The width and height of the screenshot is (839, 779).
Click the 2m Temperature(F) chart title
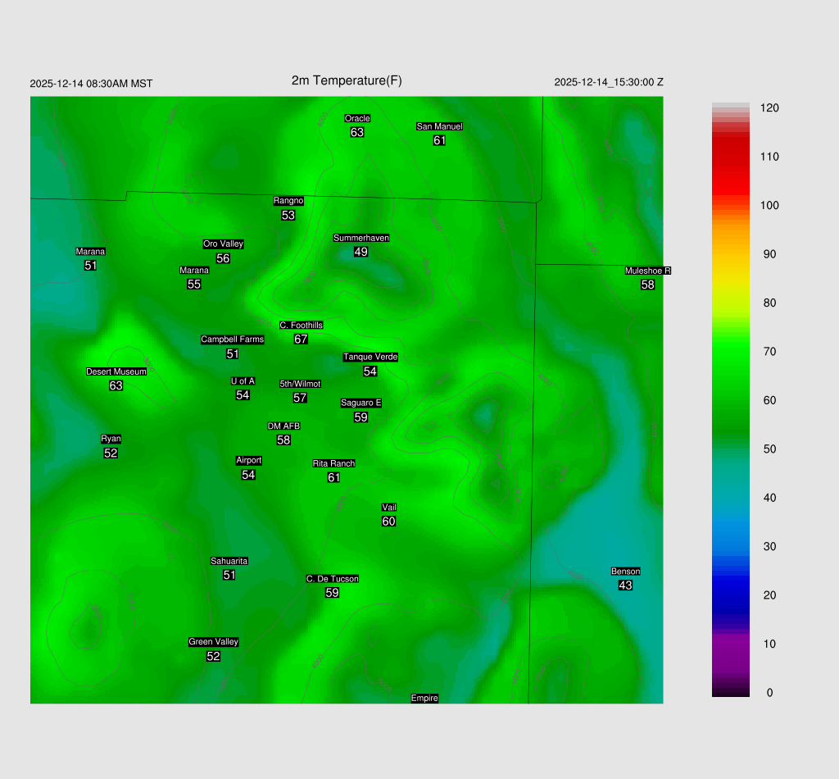pyautogui.click(x=347, y=80)
